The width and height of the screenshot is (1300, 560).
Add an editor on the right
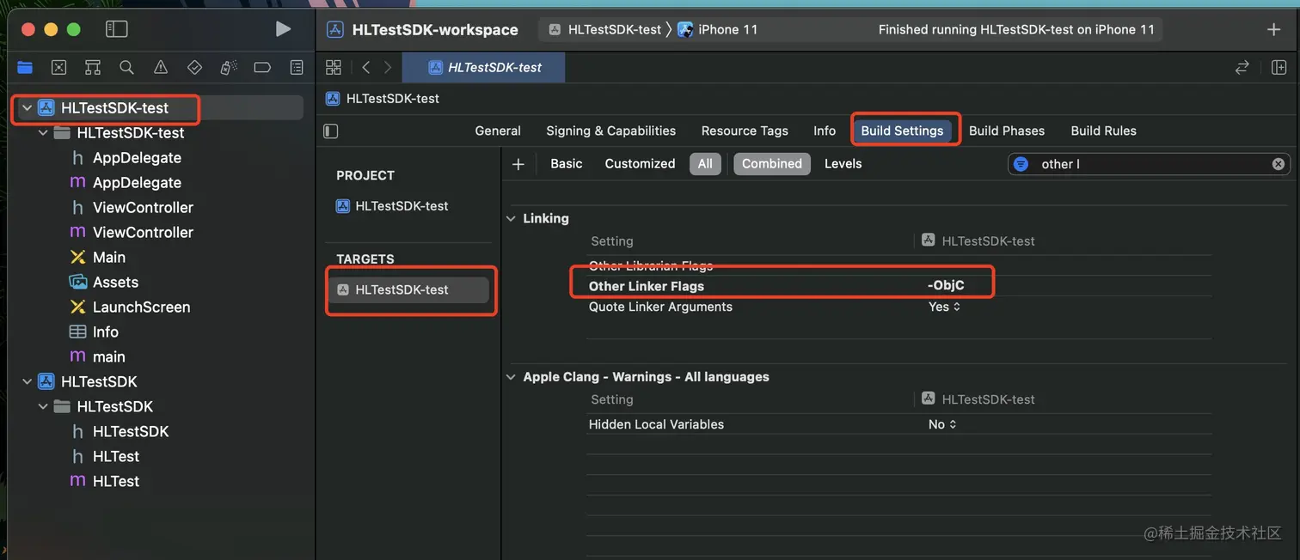tap(1279, 67)
